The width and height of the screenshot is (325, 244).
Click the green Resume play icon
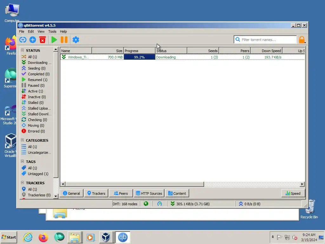(x=54, y=40)
